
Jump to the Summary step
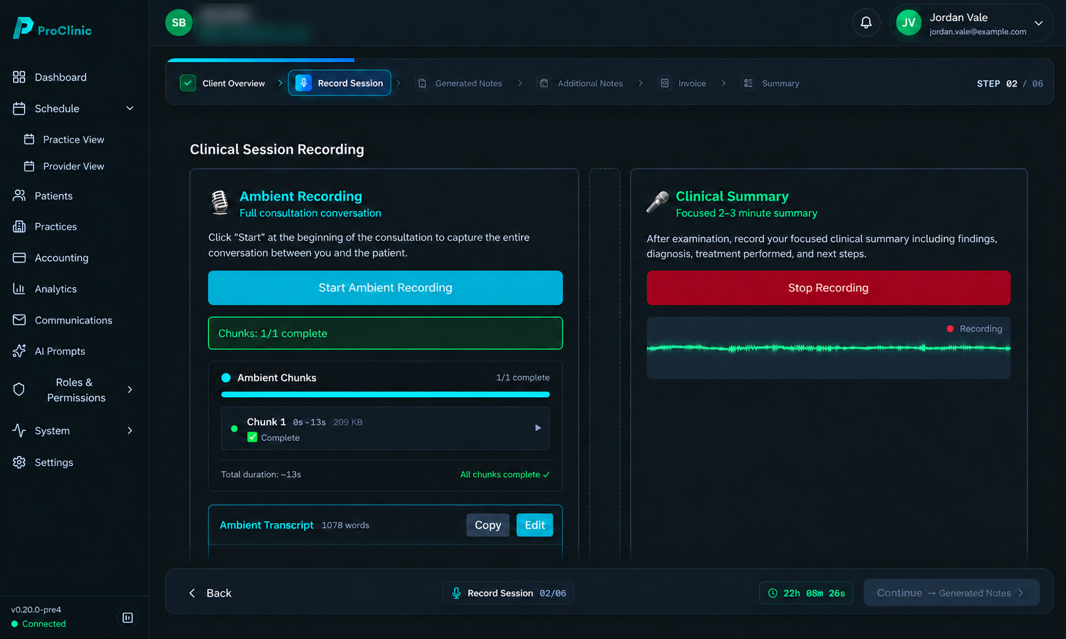771,84
